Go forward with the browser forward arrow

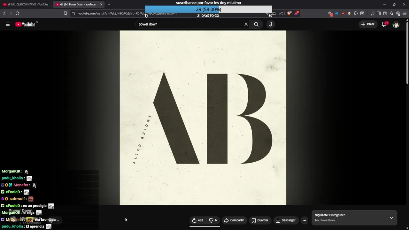tap(11, 13)
